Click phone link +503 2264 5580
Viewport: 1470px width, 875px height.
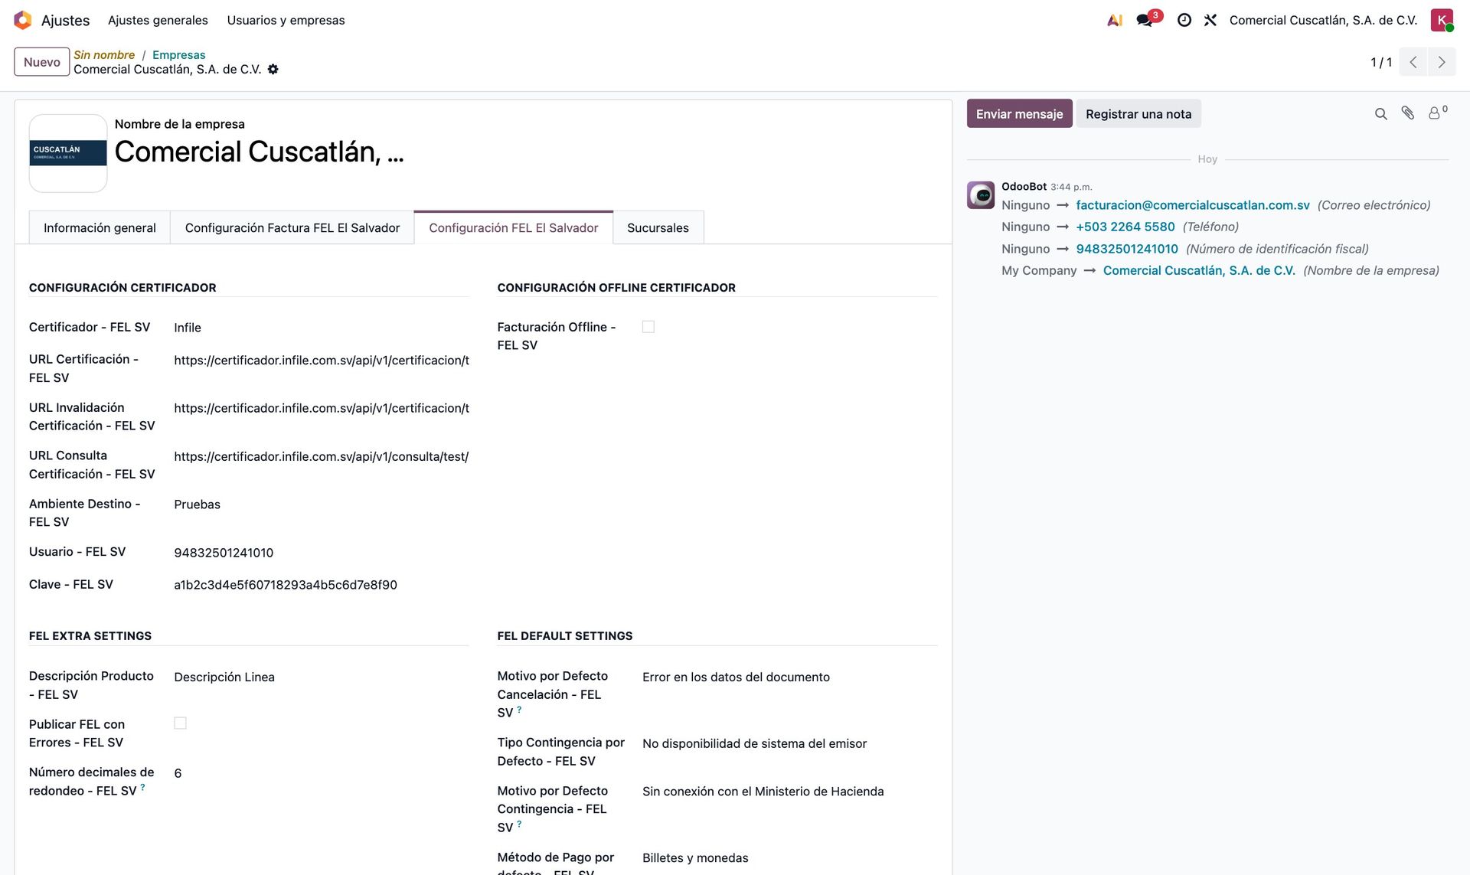coord(1125,227)
